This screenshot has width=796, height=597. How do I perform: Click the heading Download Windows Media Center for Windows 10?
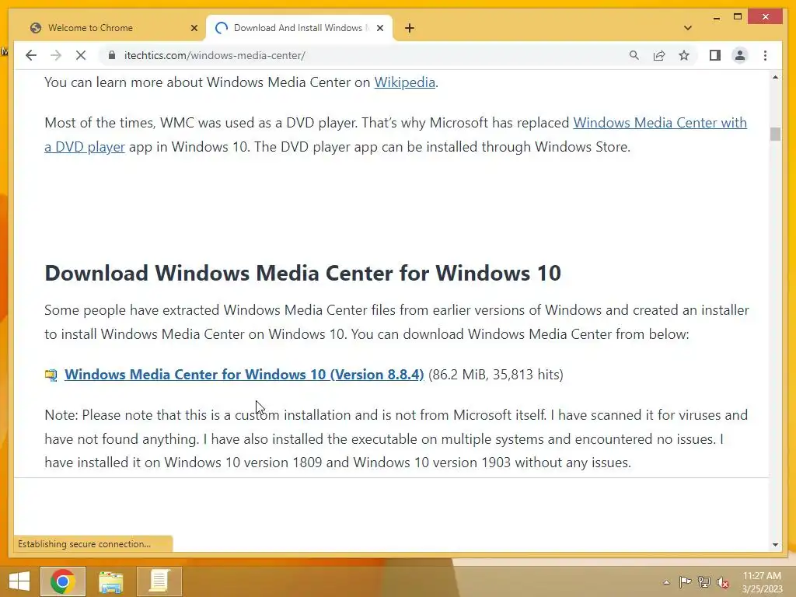point(302,273)
